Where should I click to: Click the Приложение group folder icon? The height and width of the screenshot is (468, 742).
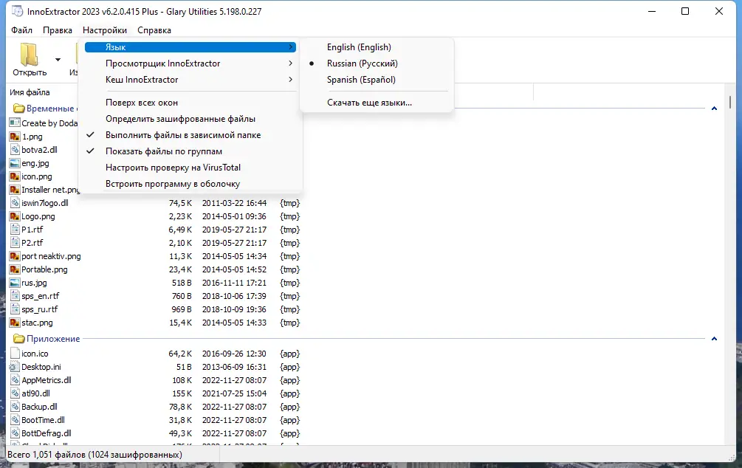pyautogui.click(x=19, y=339)
